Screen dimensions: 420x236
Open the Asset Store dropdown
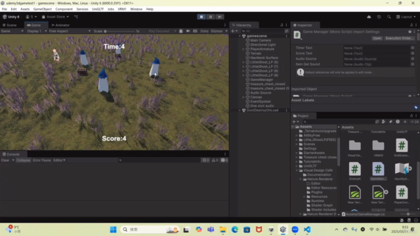(55, 16)
